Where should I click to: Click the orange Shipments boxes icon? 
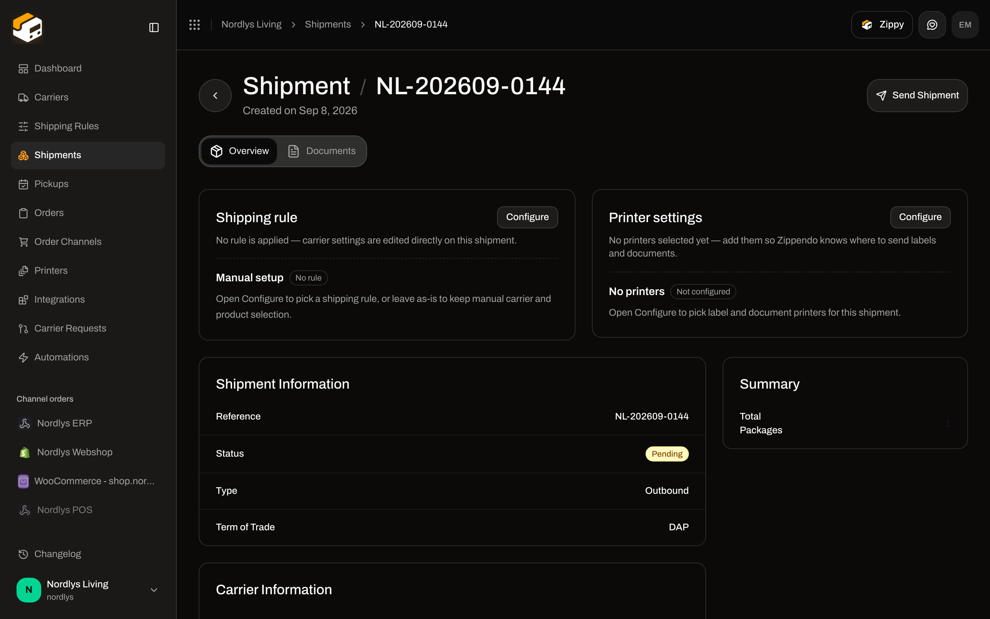pos(23,155)
